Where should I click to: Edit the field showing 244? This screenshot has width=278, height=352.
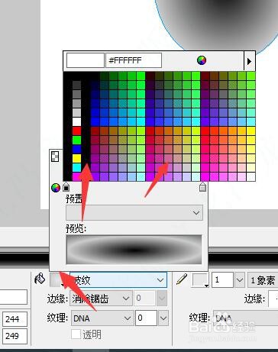(15, 318)
